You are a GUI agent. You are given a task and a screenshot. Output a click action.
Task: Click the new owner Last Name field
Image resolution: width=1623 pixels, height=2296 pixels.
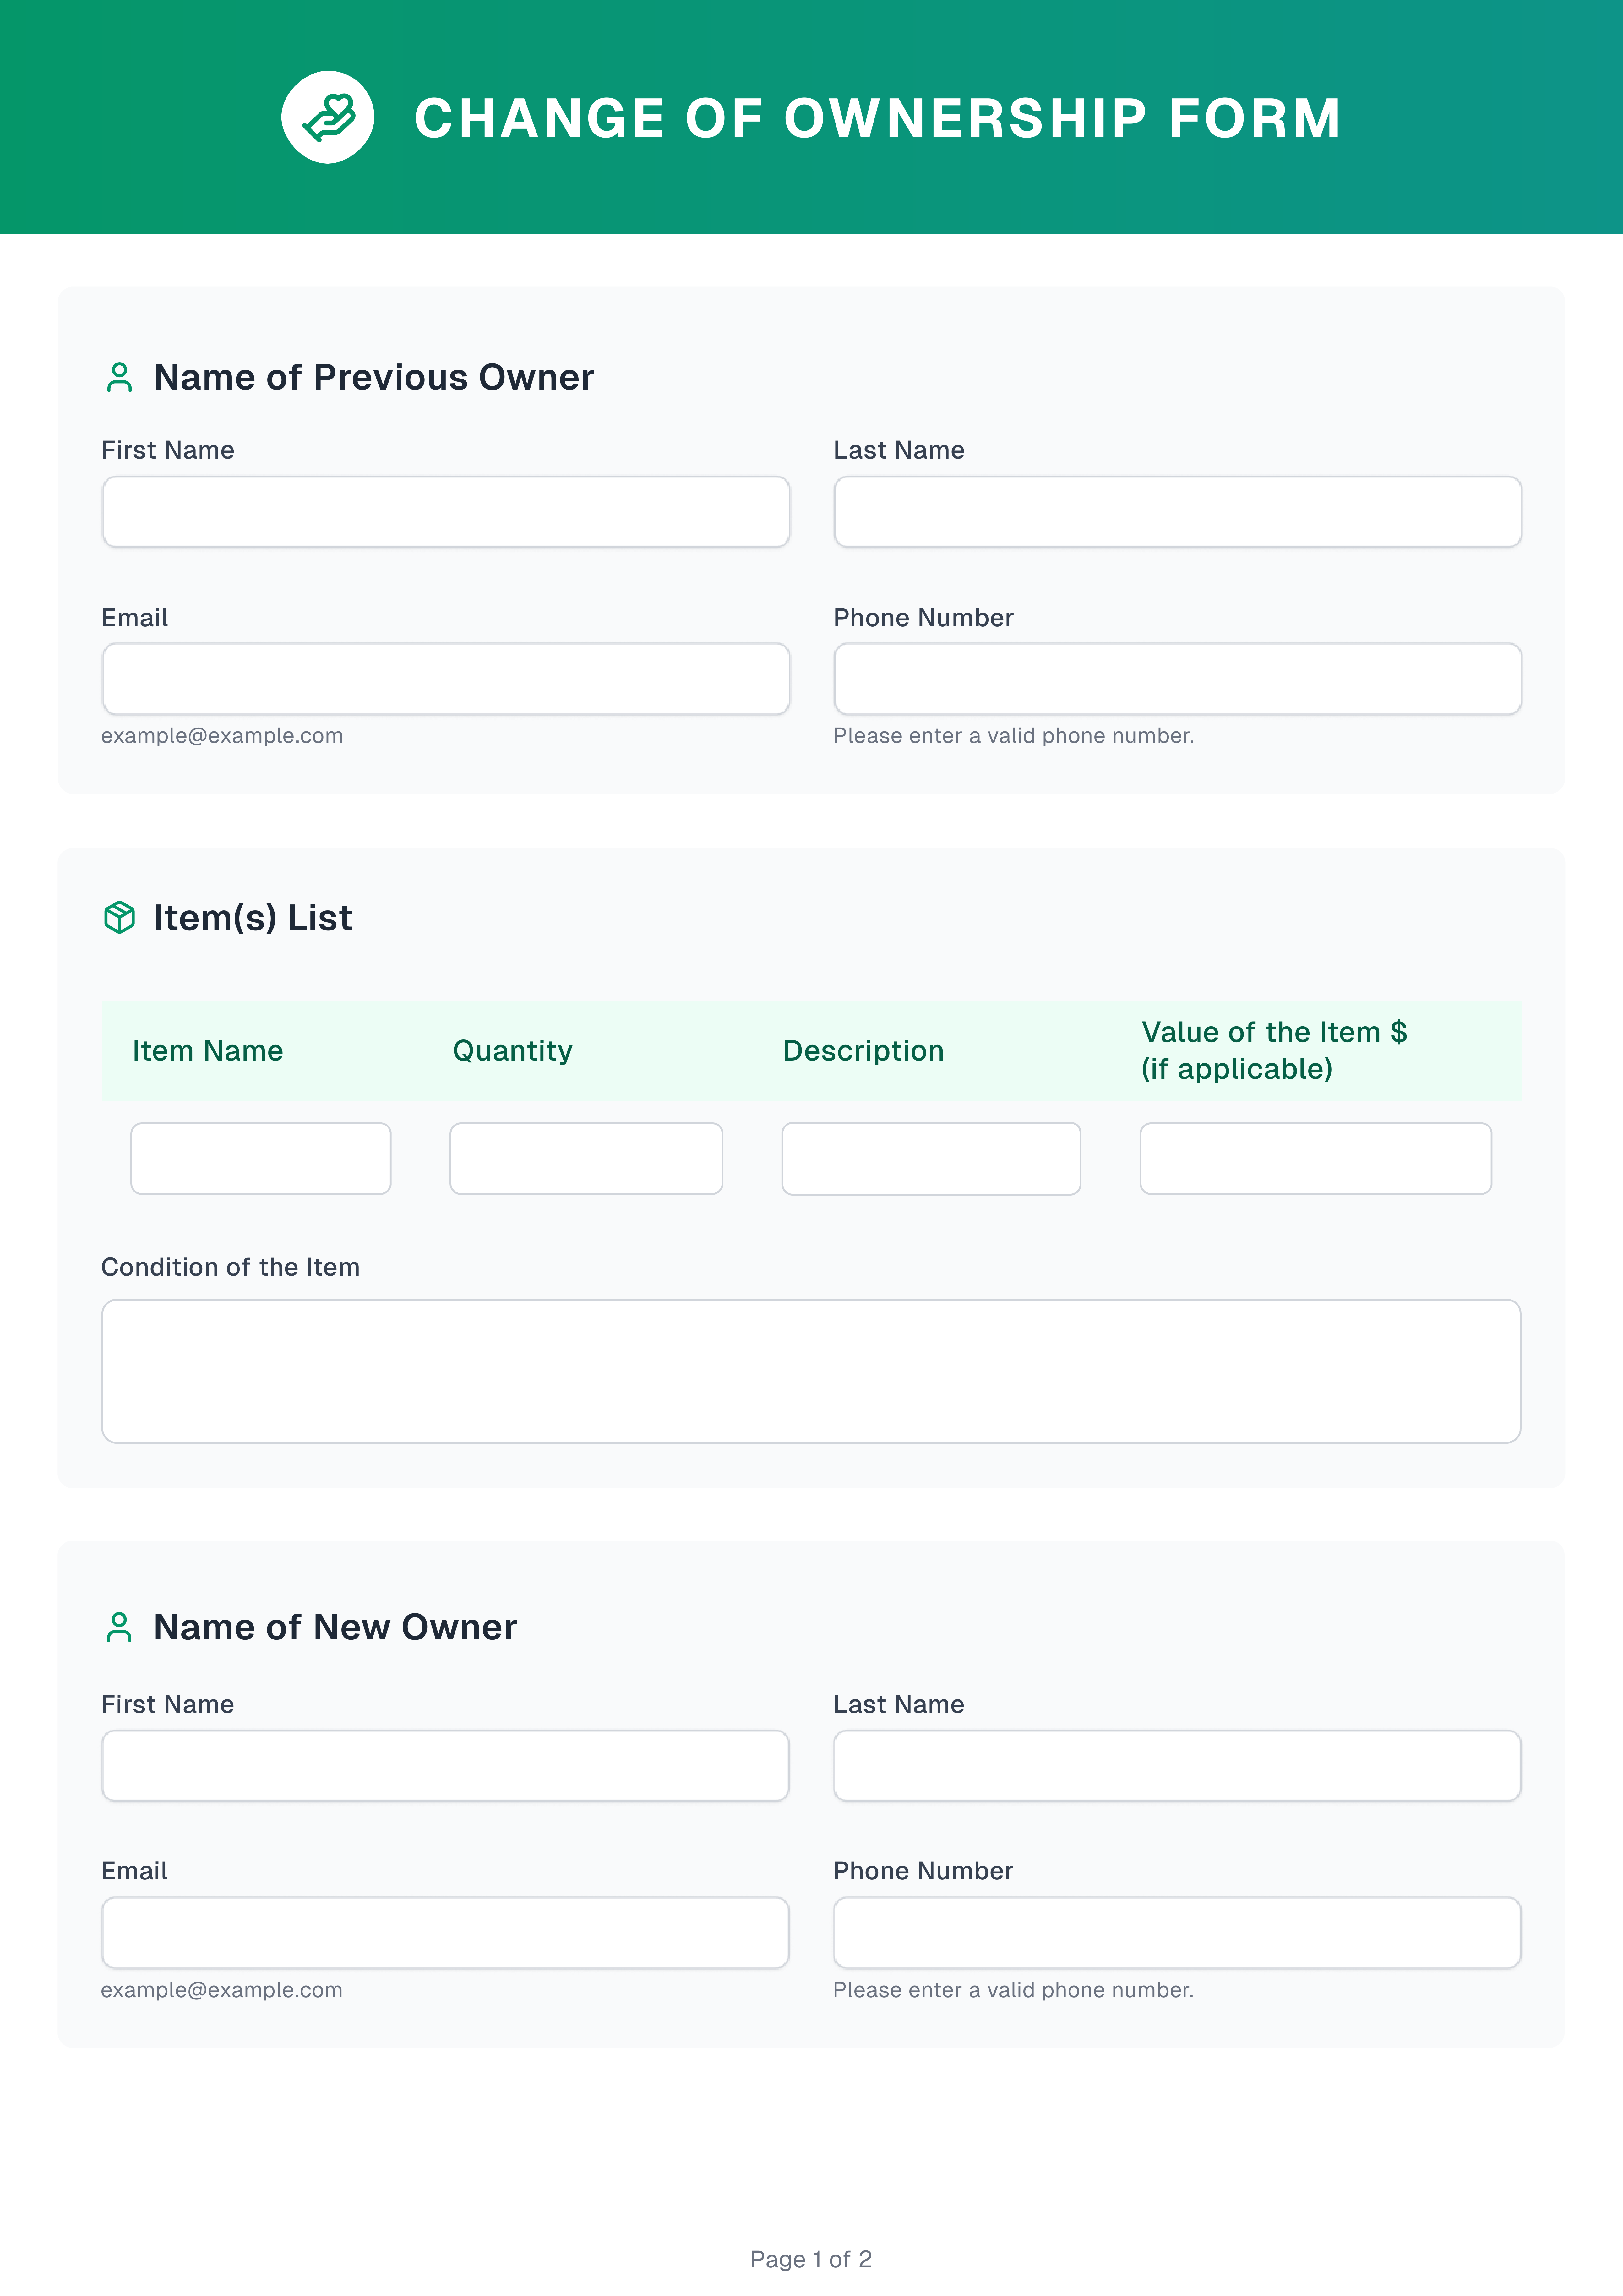point(1177,1766)
